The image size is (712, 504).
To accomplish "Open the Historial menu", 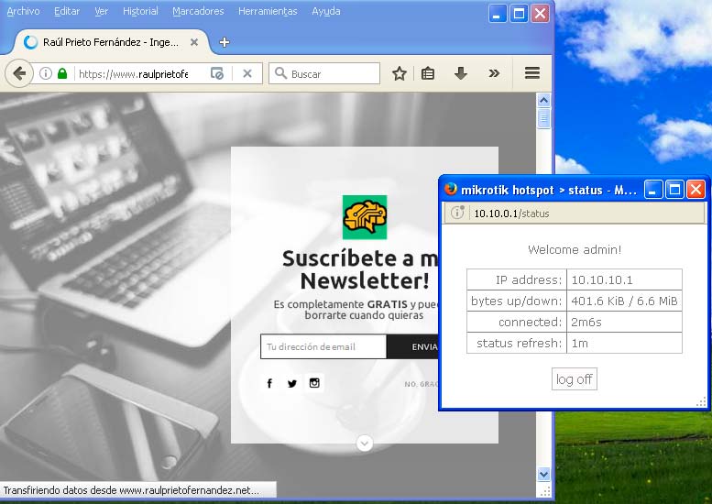I will (140, 11).
